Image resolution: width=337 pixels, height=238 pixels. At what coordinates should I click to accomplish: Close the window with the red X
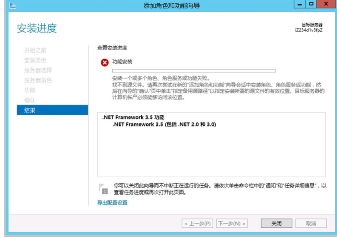click(x=325, y=5)
